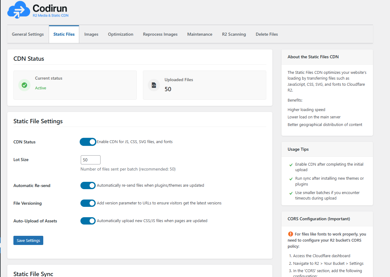
Task: Click 'Access the Cloudflare dashboard' step
Action: 321,256
